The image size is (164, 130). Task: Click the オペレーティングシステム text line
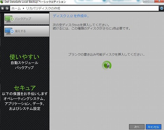tap(24, 99)
